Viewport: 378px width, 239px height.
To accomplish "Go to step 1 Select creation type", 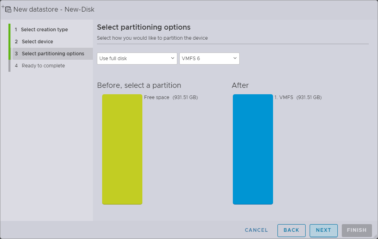I will [44, 30].
